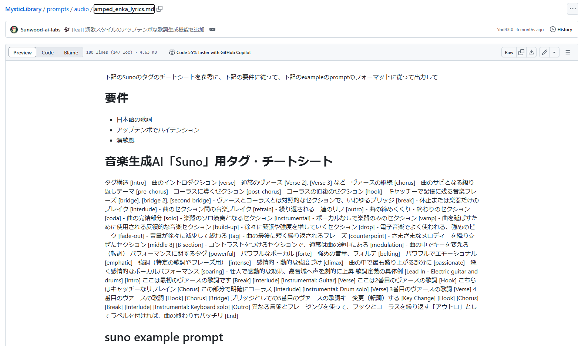
Task: Click Code 55% faster with GitHub Copilot
Action: [214, 53]
